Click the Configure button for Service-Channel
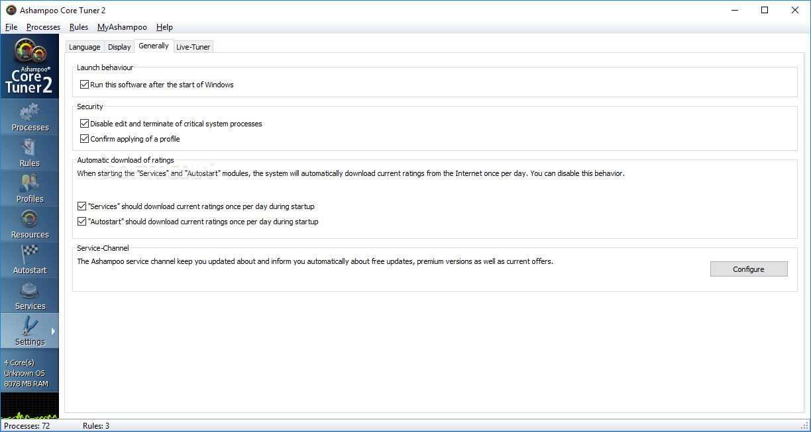Image resolution: width=811 pixels, height=432 pixels. click(749, 269)
